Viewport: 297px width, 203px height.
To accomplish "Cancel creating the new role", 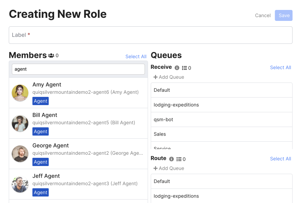I will point(263,15).
